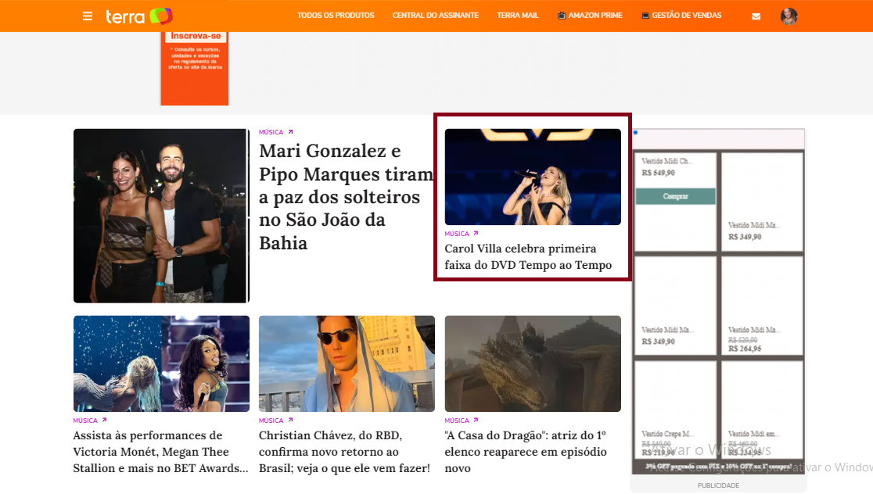Open Carol Villa concert photo

533,177
